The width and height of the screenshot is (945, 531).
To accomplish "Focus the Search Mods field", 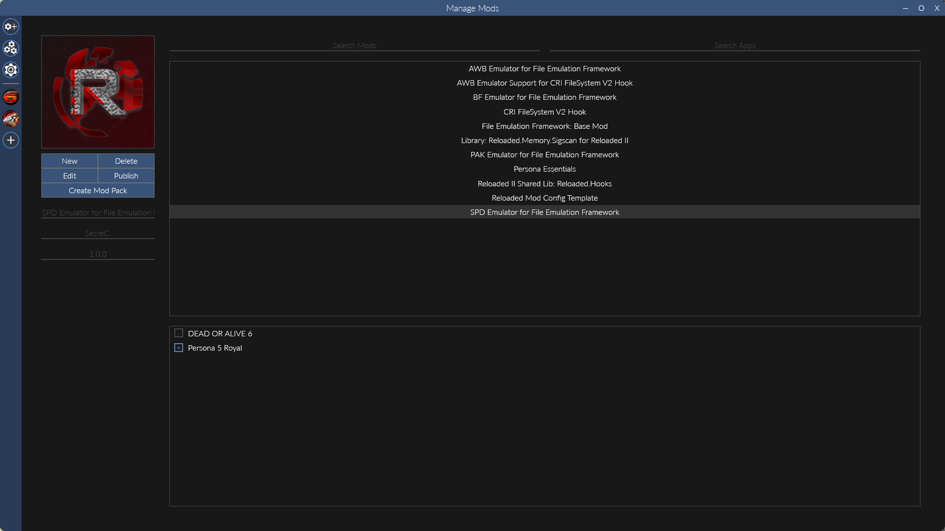I will [354, 45].
